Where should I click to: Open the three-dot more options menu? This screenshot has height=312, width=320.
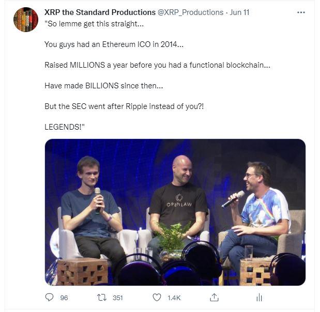[301, 12]
